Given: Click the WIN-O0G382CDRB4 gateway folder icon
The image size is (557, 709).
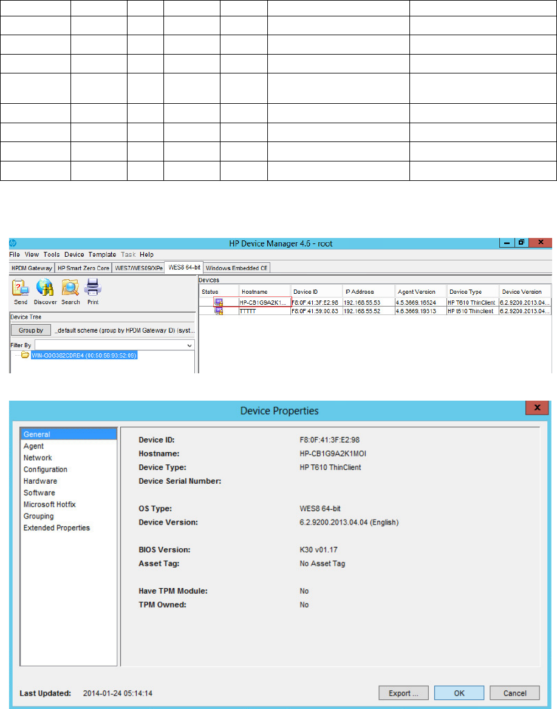Looking at the screenshot, I should [26, 355].
